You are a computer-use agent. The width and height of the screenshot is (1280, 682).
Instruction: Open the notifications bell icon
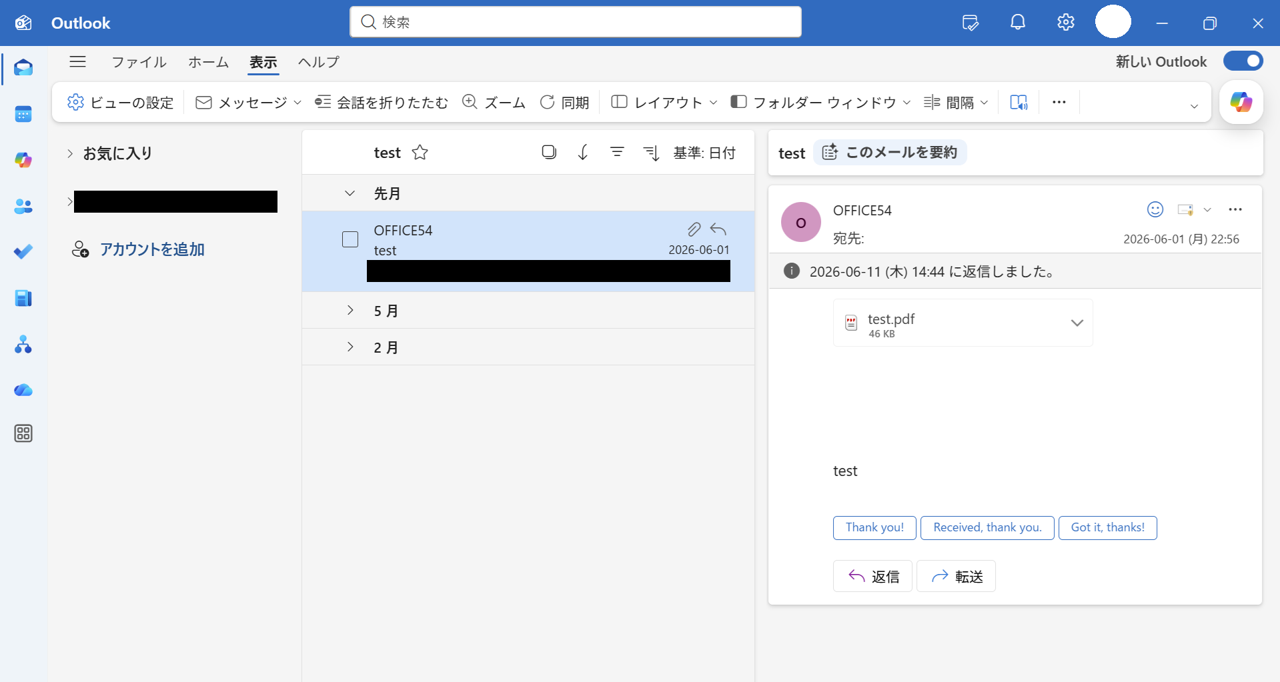click(1018, 23)
